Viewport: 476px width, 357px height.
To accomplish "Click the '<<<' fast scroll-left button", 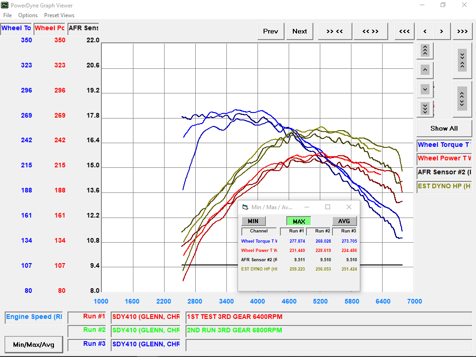I will coord(404,31).
